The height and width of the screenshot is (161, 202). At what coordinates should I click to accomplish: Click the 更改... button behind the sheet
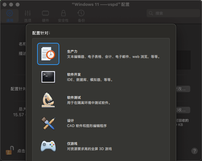click(x=183, y=89)
